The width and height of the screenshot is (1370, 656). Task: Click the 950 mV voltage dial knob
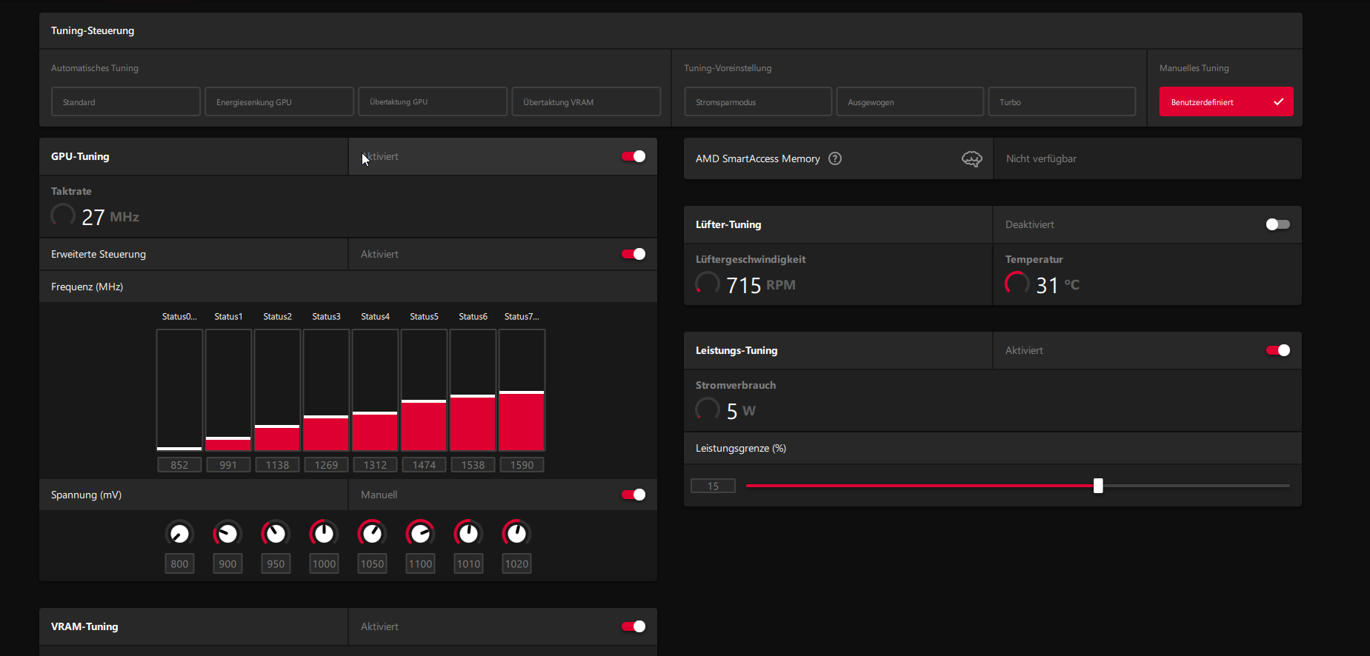coord(276,534)
